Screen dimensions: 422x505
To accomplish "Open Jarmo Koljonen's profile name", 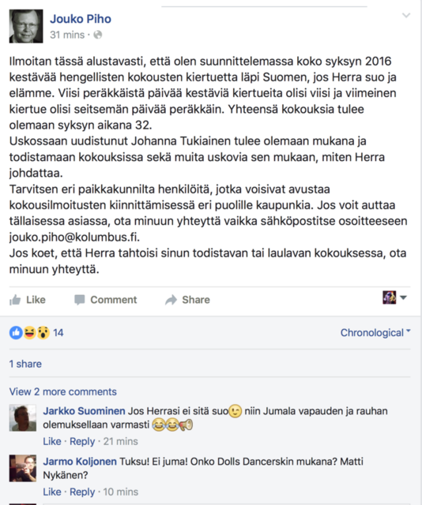I will 80,462.
